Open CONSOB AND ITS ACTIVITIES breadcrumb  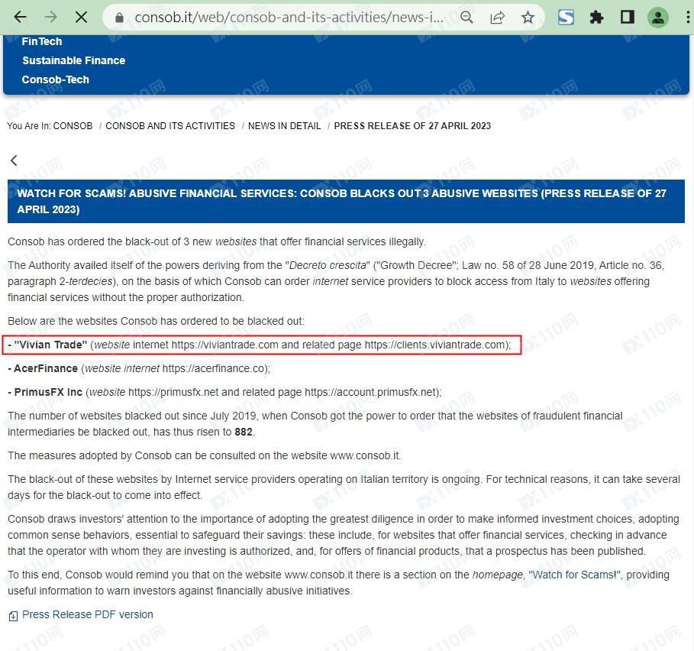170,126
